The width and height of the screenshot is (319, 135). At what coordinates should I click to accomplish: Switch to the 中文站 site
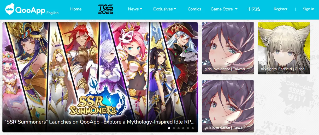(254, 9)
